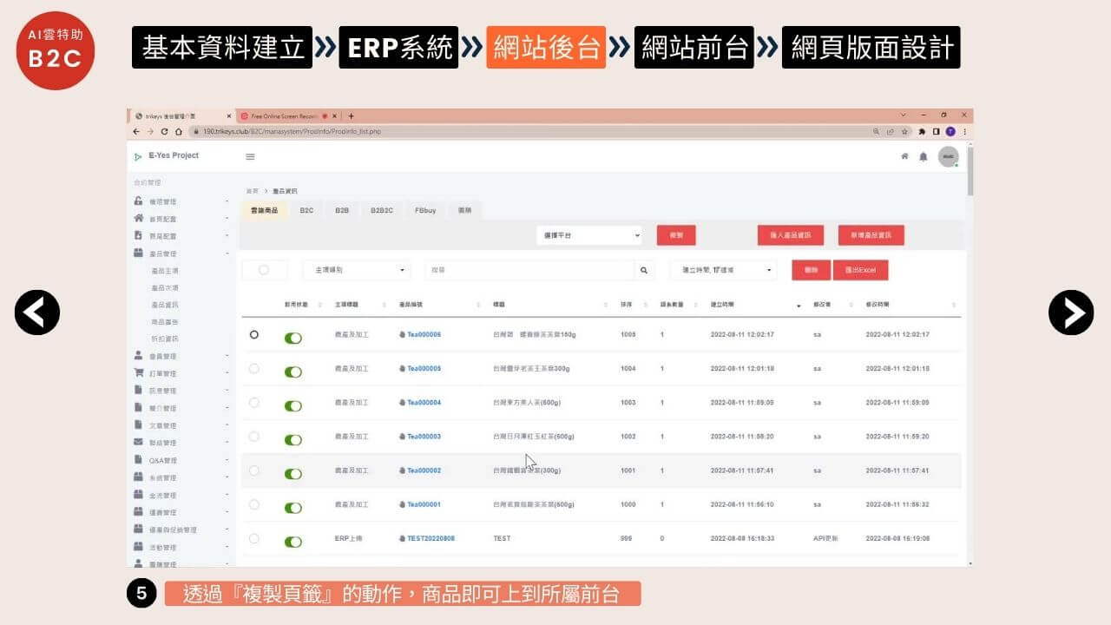Toggle the status switch for Tea000006
The image size is (1111, 625).
[x=293, y=339]
